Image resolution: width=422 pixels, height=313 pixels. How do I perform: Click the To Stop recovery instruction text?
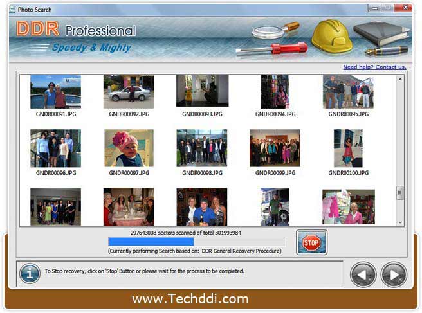[145, 271]
